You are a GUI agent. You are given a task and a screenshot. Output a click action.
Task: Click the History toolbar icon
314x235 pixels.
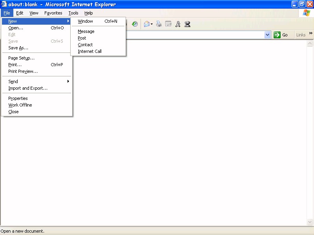[x=135, y=24]
